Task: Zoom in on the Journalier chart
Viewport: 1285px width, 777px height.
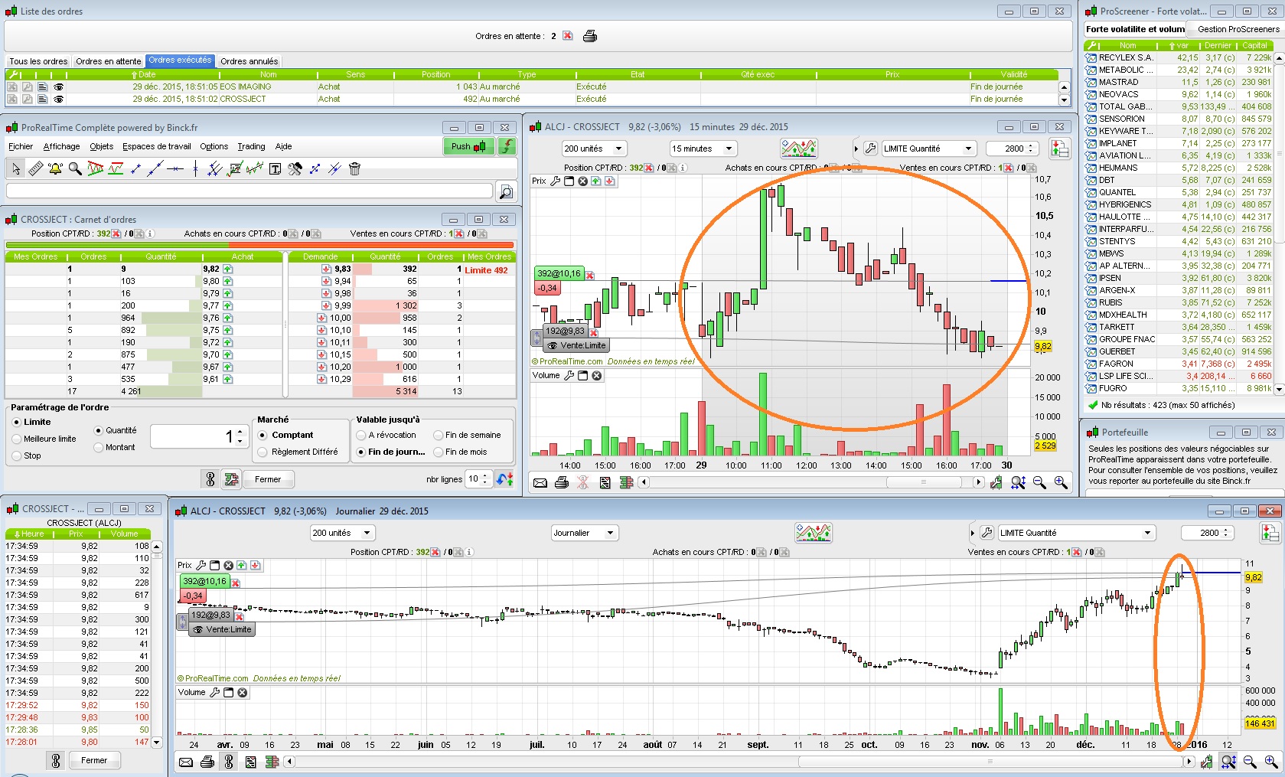Action: click(x=1271, y=762)
